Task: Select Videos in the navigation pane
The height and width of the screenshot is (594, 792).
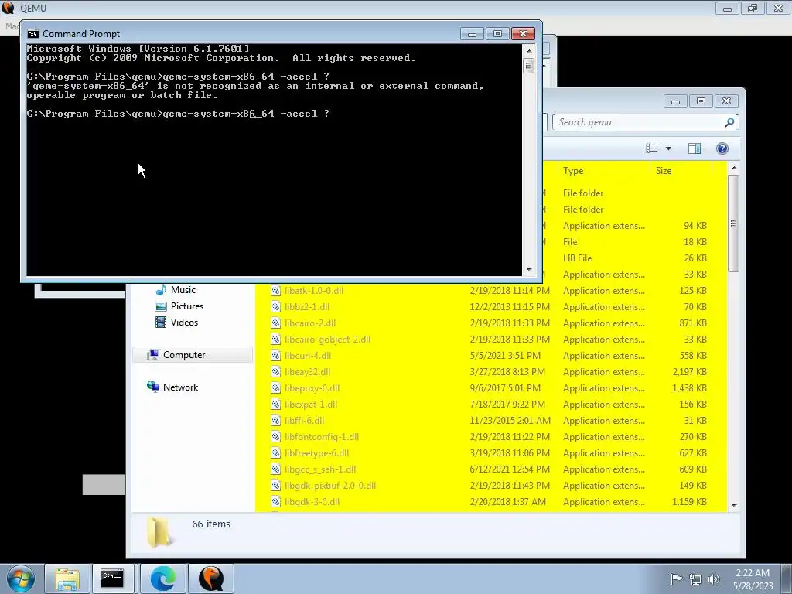Action: point(184,323)
